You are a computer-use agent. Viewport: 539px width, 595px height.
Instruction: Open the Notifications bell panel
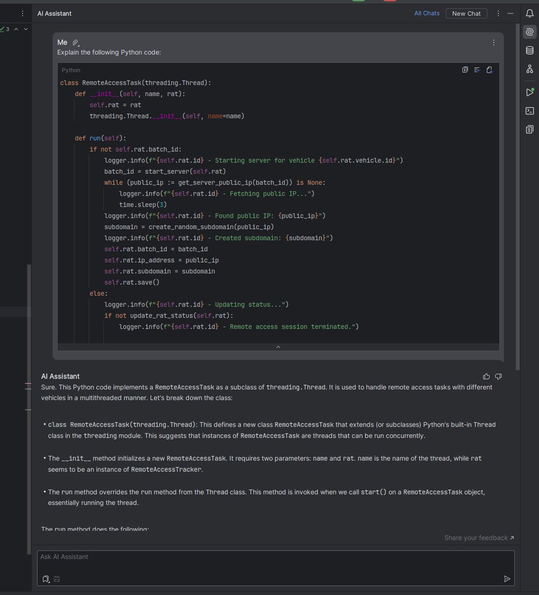point(530,13)
